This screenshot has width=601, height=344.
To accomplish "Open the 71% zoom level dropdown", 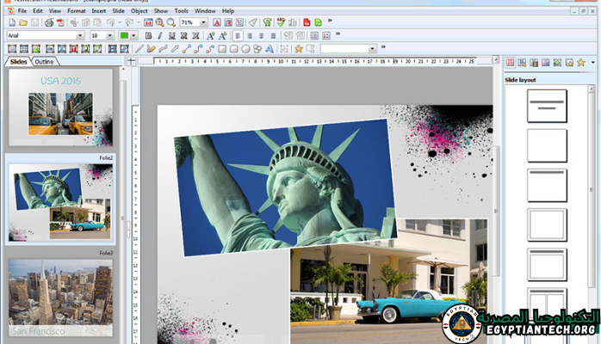I will click(204, 21).
